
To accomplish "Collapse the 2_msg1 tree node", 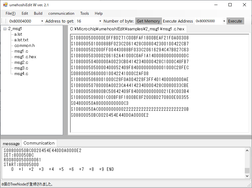I will [5, 29].
